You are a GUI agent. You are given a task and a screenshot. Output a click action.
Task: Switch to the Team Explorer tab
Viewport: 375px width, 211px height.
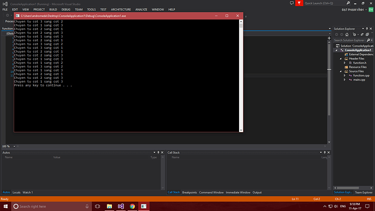point(364,193)
